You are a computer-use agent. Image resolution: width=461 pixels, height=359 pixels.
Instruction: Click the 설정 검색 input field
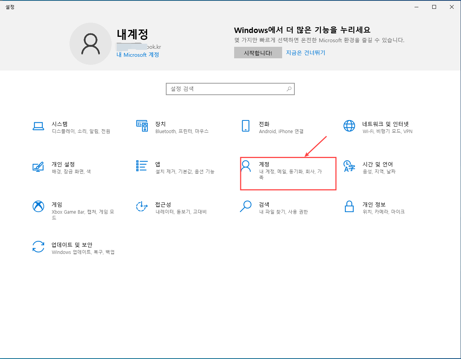coord(230,89)
